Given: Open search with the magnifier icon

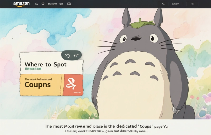Looking at the screenshot, I should coord(163,4).
